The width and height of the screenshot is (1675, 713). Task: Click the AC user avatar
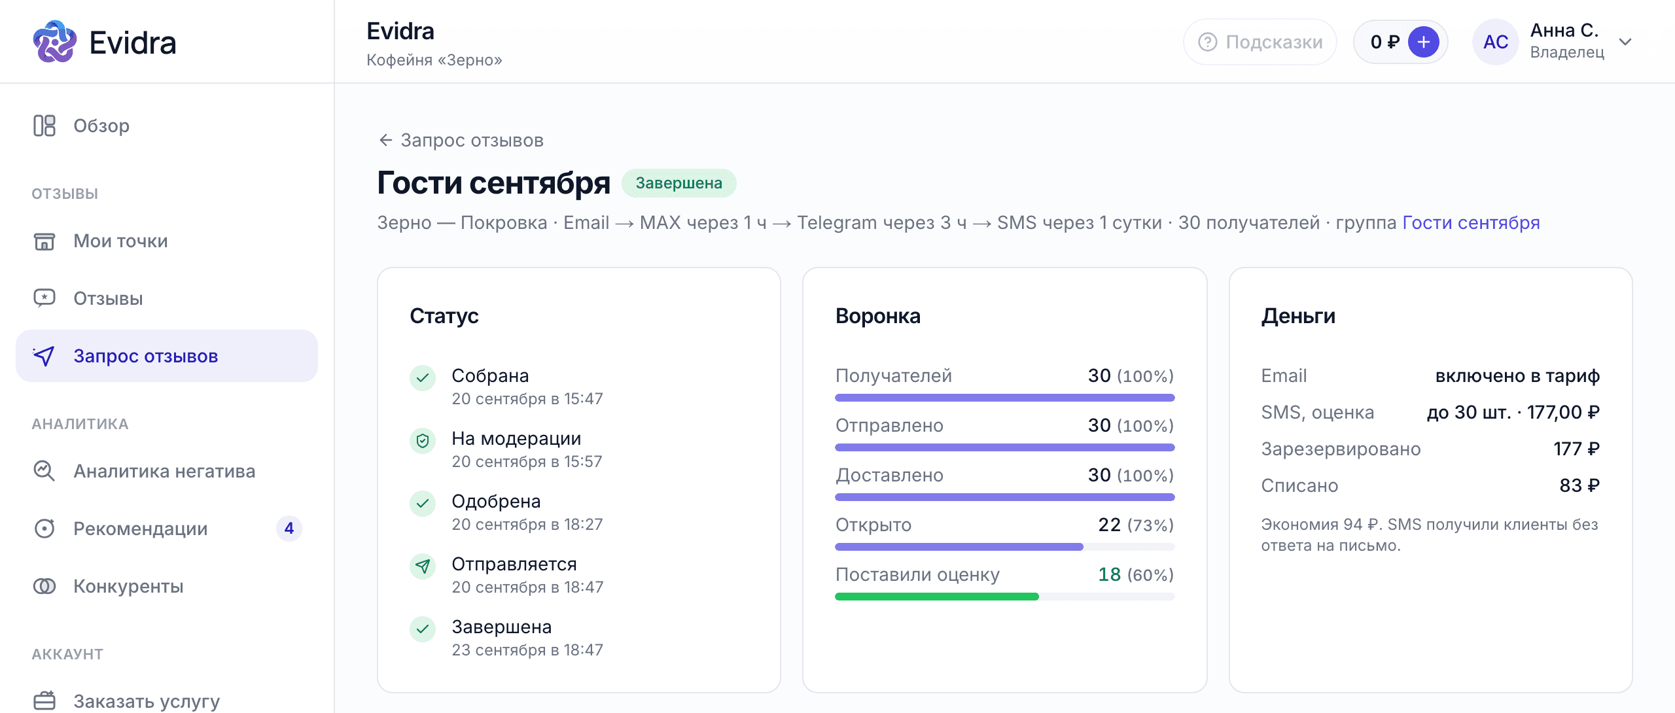1496,42
